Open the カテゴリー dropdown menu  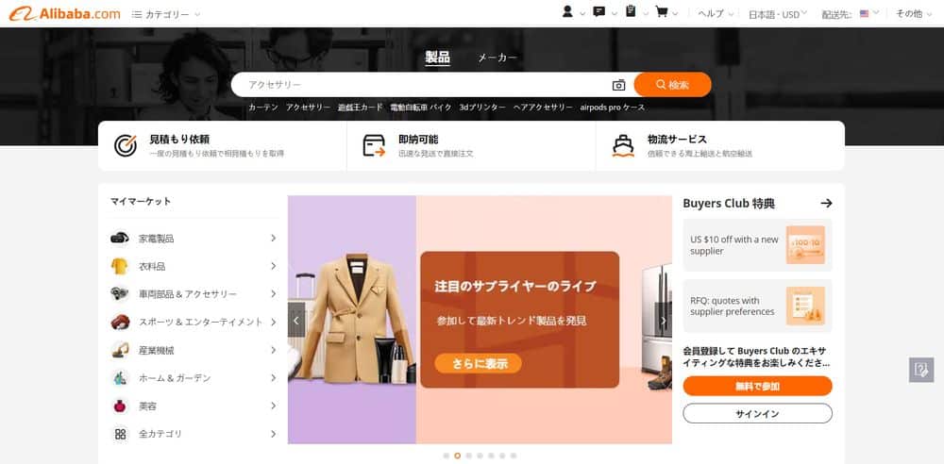click(x=166, y=14)
